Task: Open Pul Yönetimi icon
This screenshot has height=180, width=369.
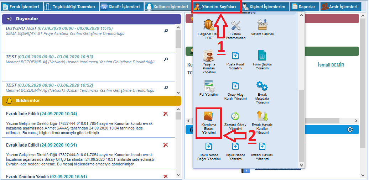Action: tap(209, 86)
